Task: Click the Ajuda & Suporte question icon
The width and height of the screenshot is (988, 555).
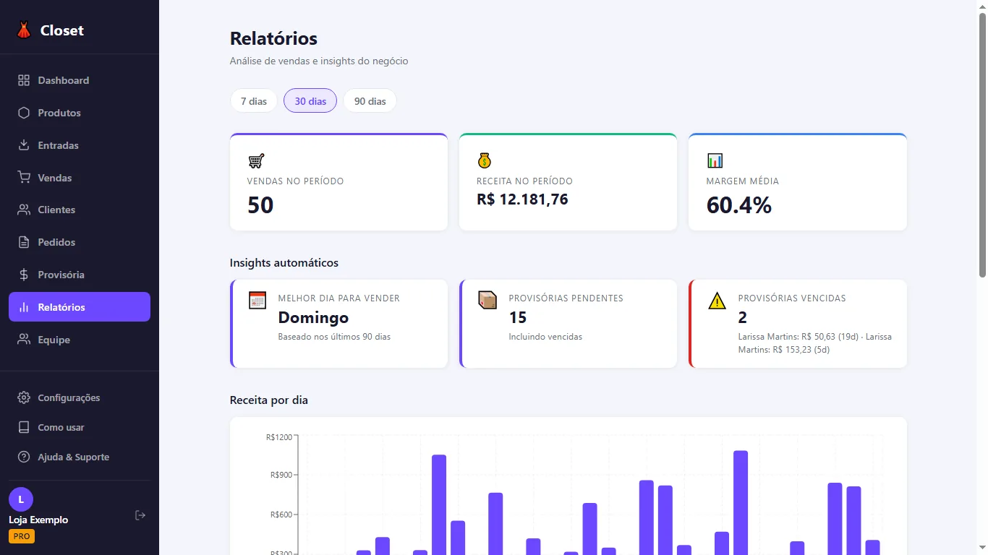Action: click(x=24, y=457)
